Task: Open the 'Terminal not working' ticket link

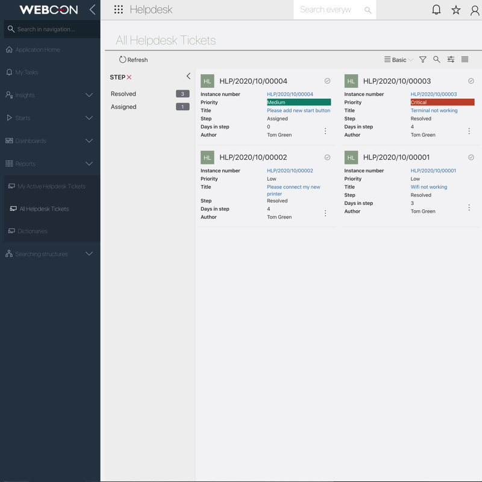Action: (434, 111)
